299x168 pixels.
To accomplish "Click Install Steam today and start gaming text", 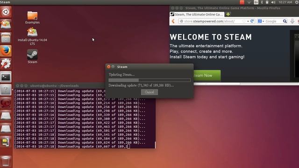I will [207, 57].
